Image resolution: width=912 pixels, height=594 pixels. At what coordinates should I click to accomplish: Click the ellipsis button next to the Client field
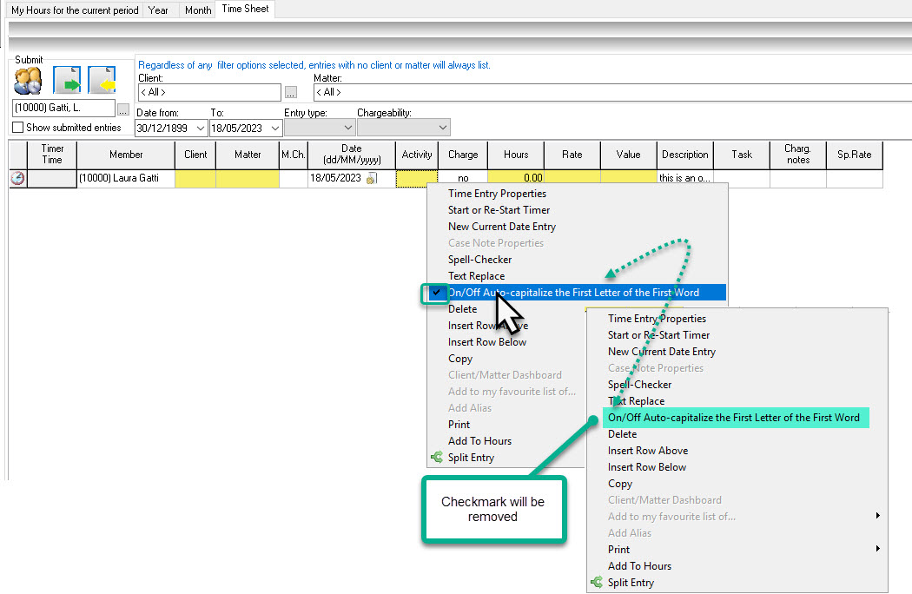point(291,93)
